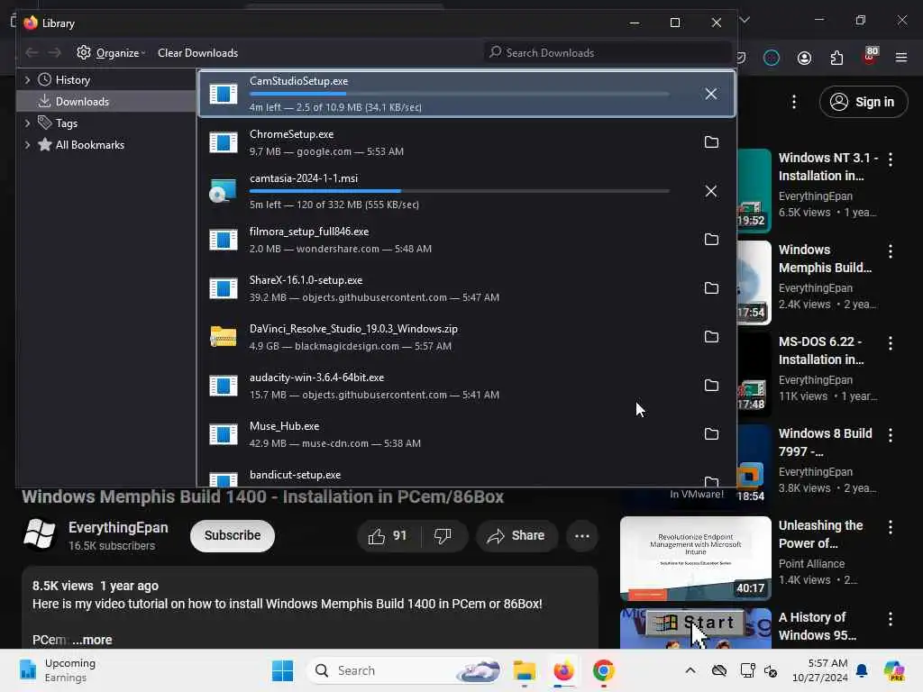Open File Explorer from the taskbar
The width and height of the screenshot is (923, 692).
point(524,670)
